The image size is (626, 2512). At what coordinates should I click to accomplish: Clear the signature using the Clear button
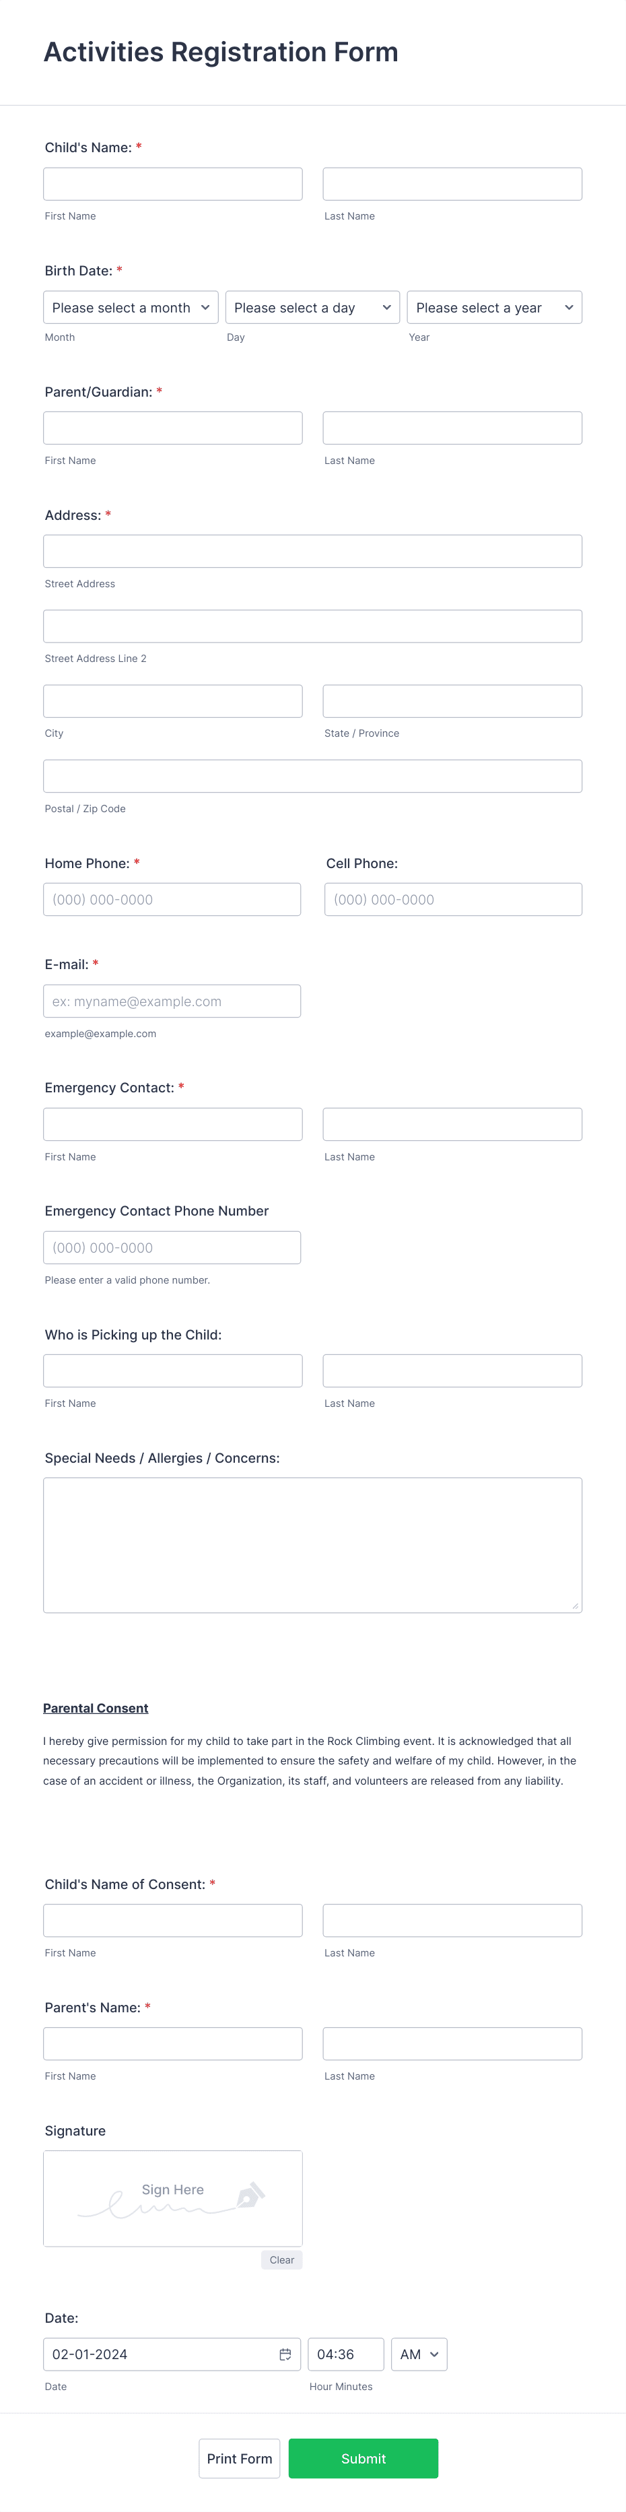282,2259
